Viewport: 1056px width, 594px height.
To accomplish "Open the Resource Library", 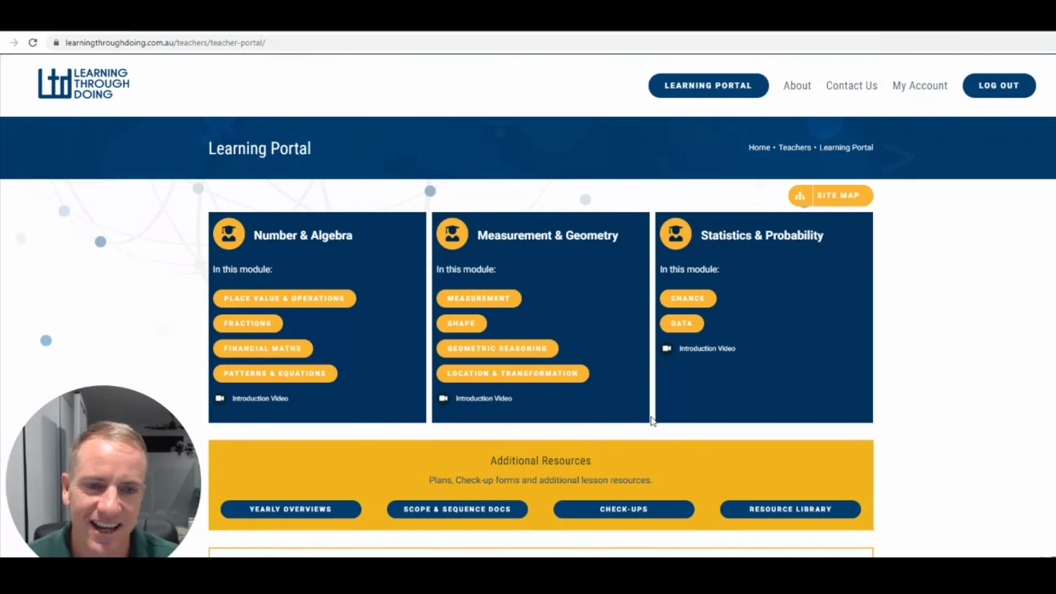I will 790,509.
